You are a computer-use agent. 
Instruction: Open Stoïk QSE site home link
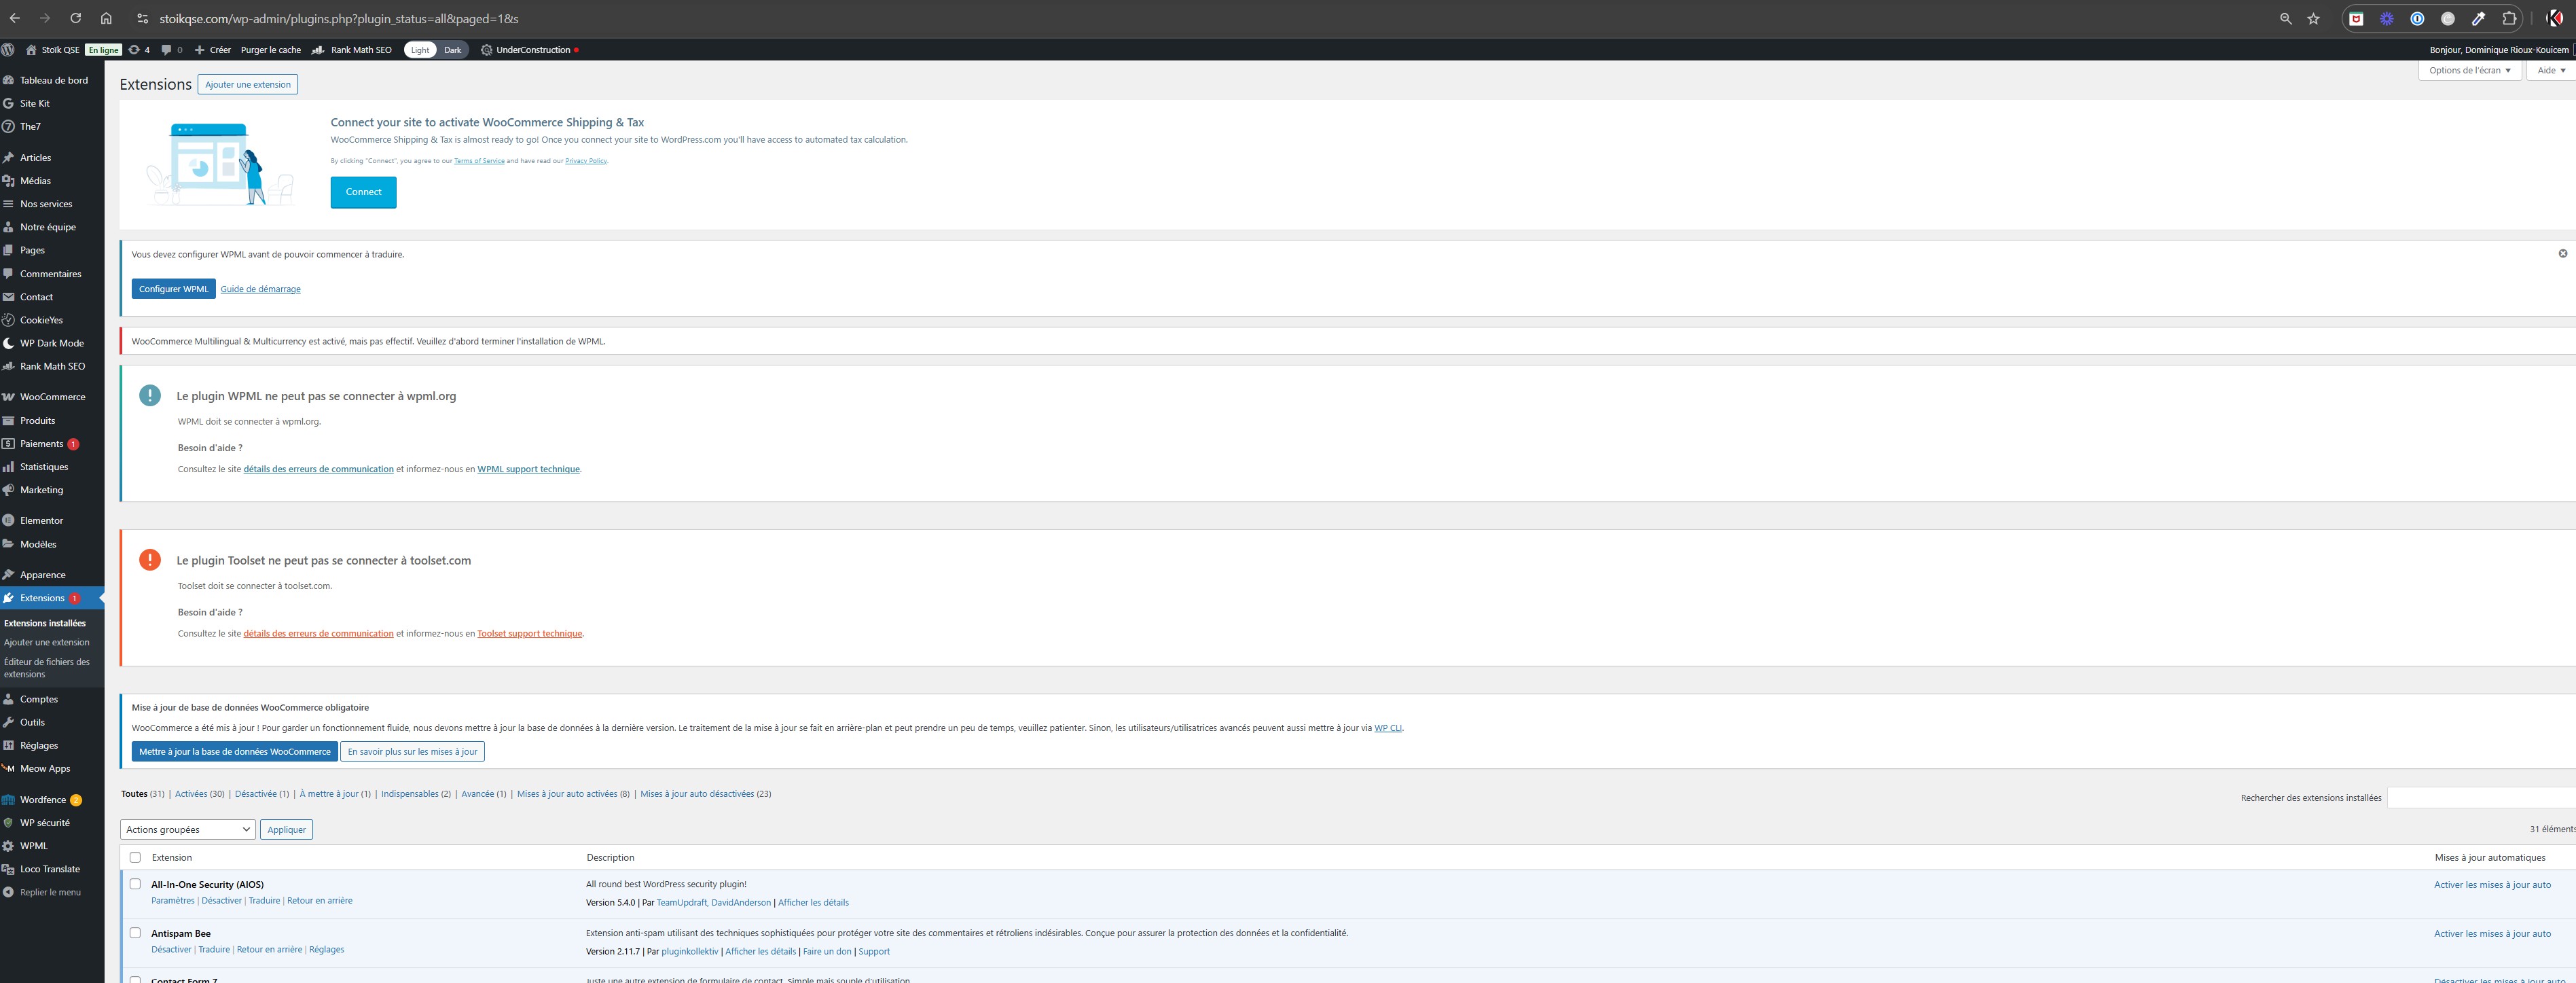coord(52,50)
